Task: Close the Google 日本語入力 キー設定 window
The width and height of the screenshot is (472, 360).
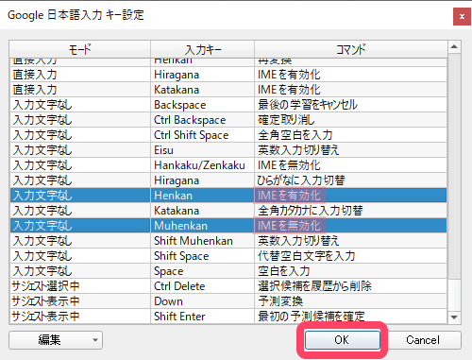Action: click(462, 16)
